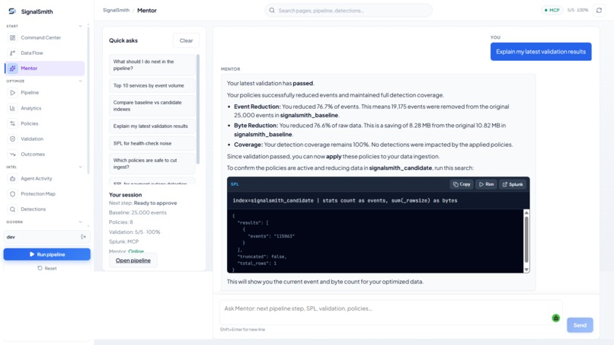This screenshot has width=614, height=345.
Task: Click the MCP status badge
Action: [552, 10]
